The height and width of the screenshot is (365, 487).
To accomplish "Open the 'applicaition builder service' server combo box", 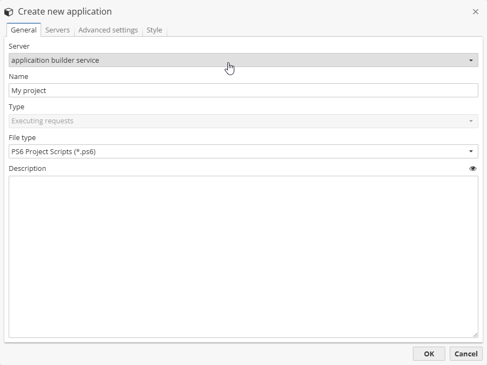I will coord(238,61).
